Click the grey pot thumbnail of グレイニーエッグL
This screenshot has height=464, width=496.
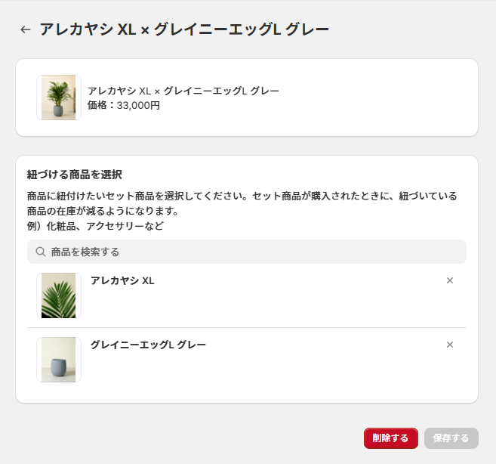coord(58,360)
